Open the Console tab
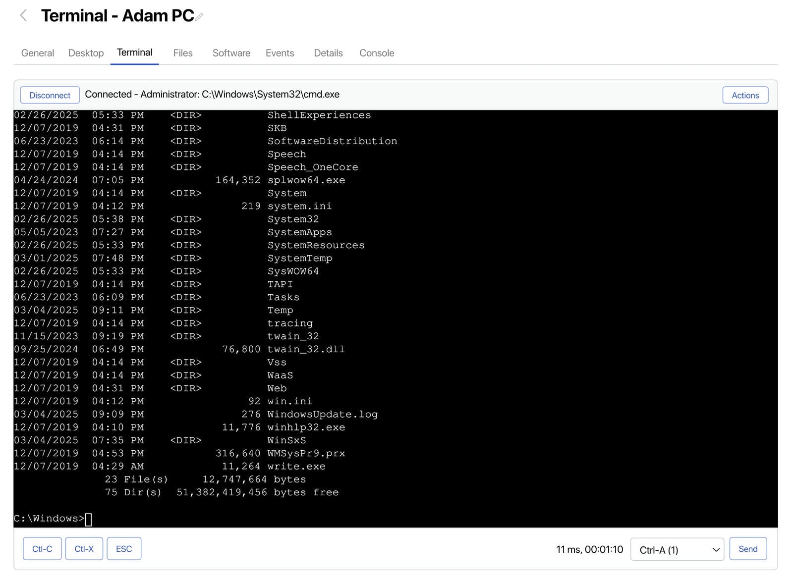Viewport: 793px width, 582px height. (376, 53)
